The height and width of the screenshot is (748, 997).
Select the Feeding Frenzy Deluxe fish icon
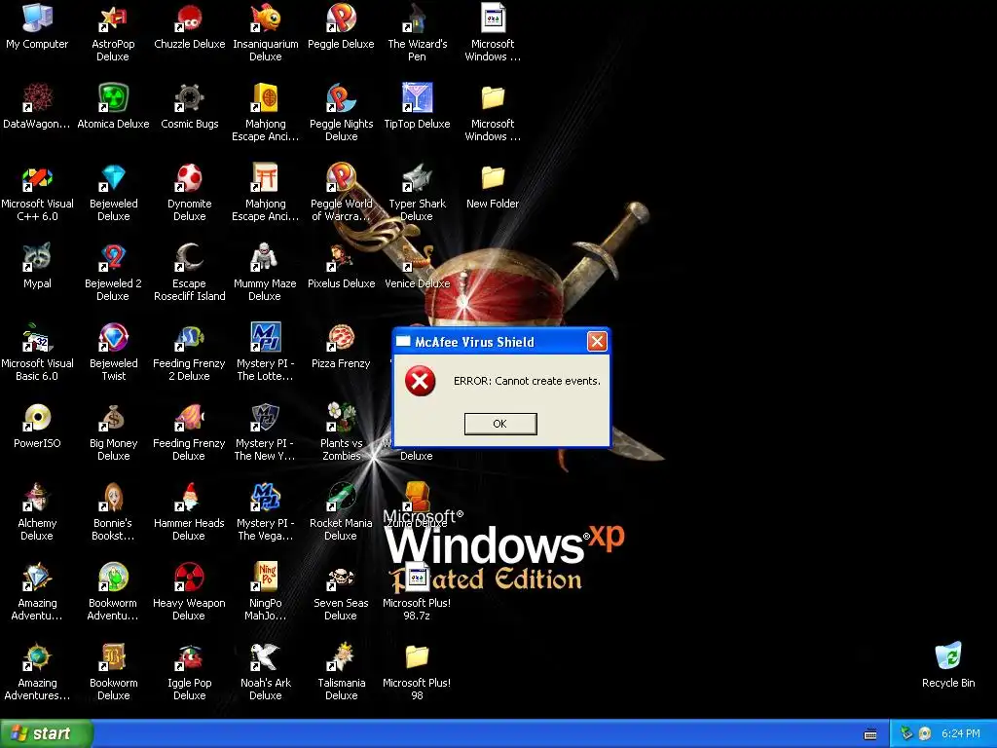pos(189,418)
